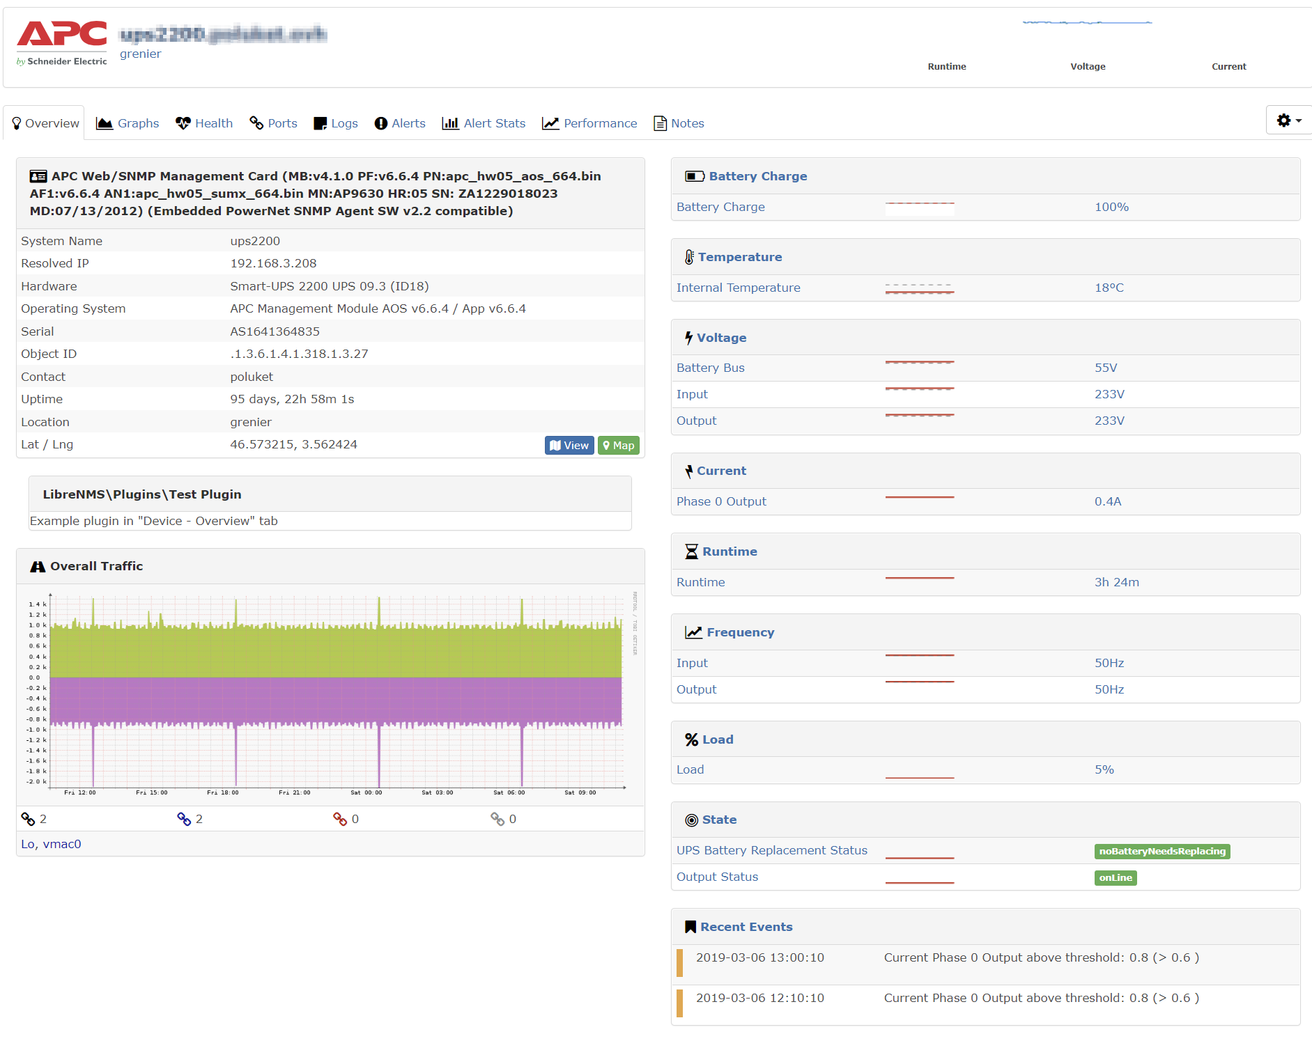Open the Runtime sensor row link
This screenshot has width=1312, height=1041.
700,582
